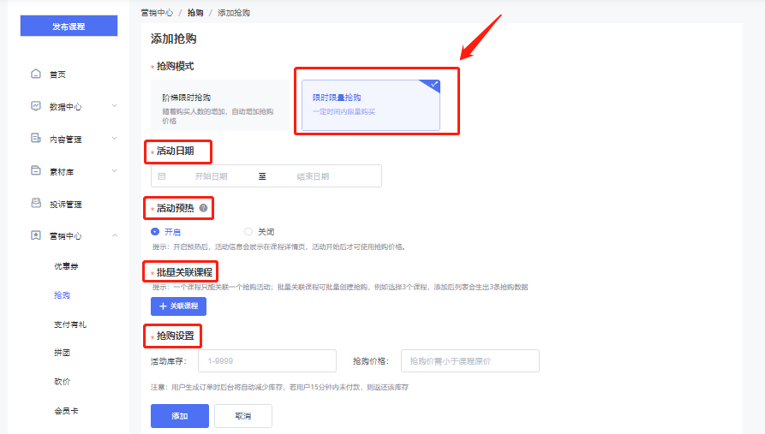765x434 pixels.
Task: Click the 内容管理 sidebar icon
Action: point(35,139)
